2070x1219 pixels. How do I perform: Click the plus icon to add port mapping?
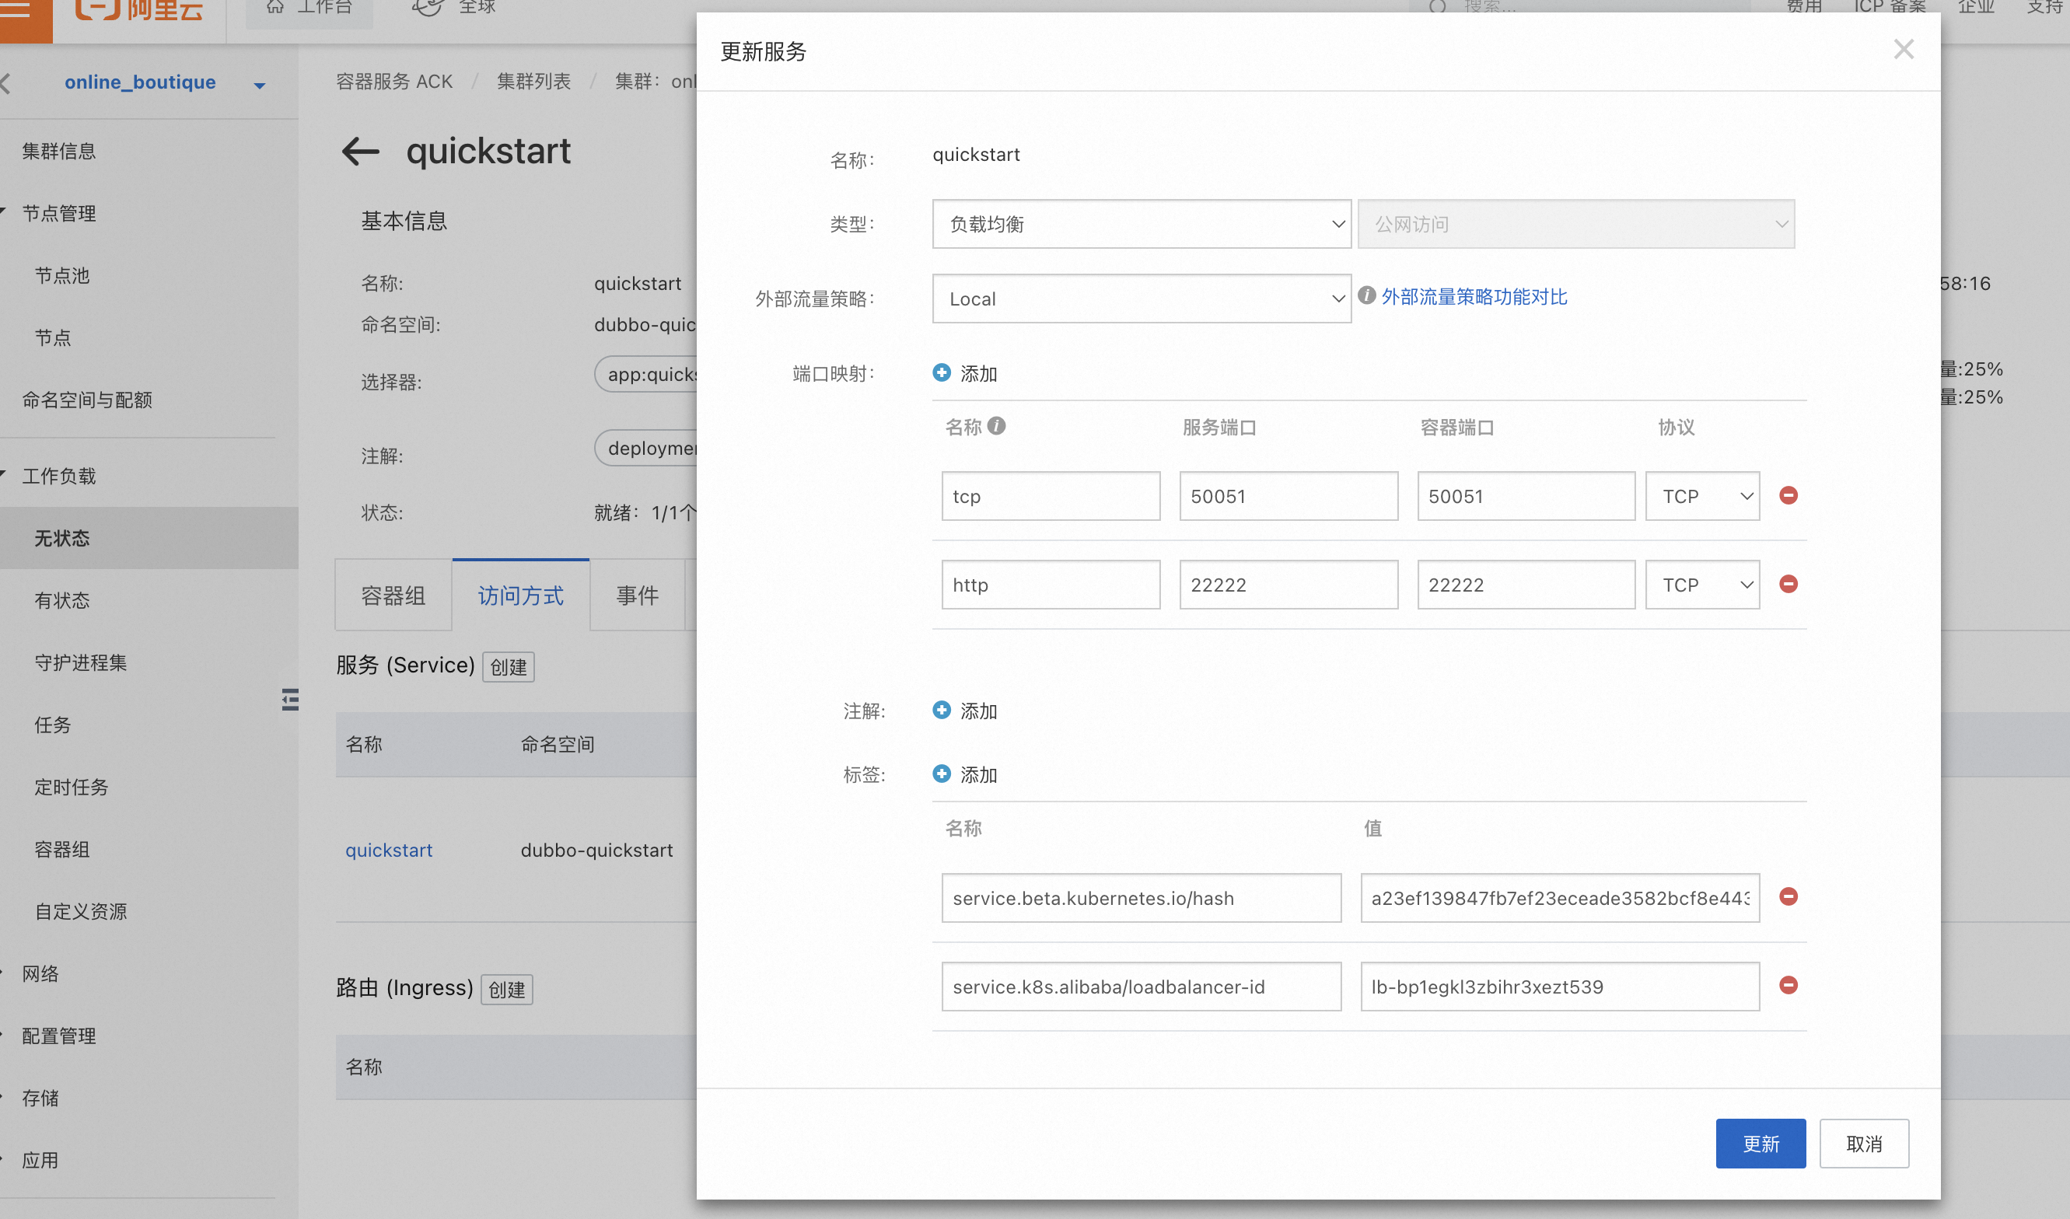[x=942, y=373]
